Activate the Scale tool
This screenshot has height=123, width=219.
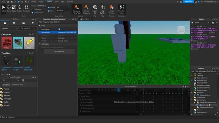point(14,9)
